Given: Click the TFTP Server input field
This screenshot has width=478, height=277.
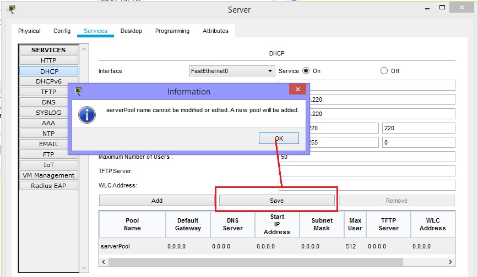Looking at the screenshot, I should coord(367,171).
